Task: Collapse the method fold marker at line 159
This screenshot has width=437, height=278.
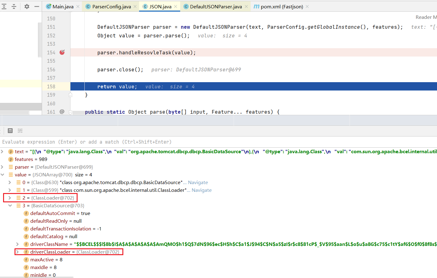Action: 70,95
